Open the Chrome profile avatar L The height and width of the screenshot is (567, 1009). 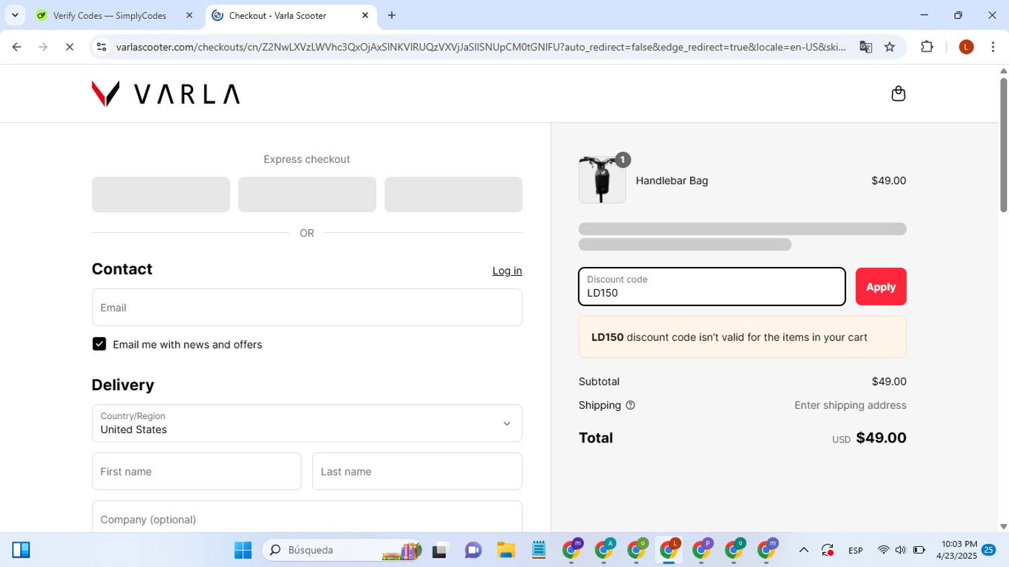(x=966, y=47)
